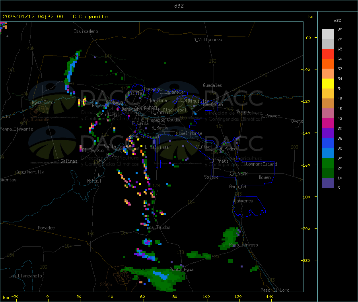Click the Divisadero map label
The width and height of the screenshot is (358, 302).
[86, 31]
